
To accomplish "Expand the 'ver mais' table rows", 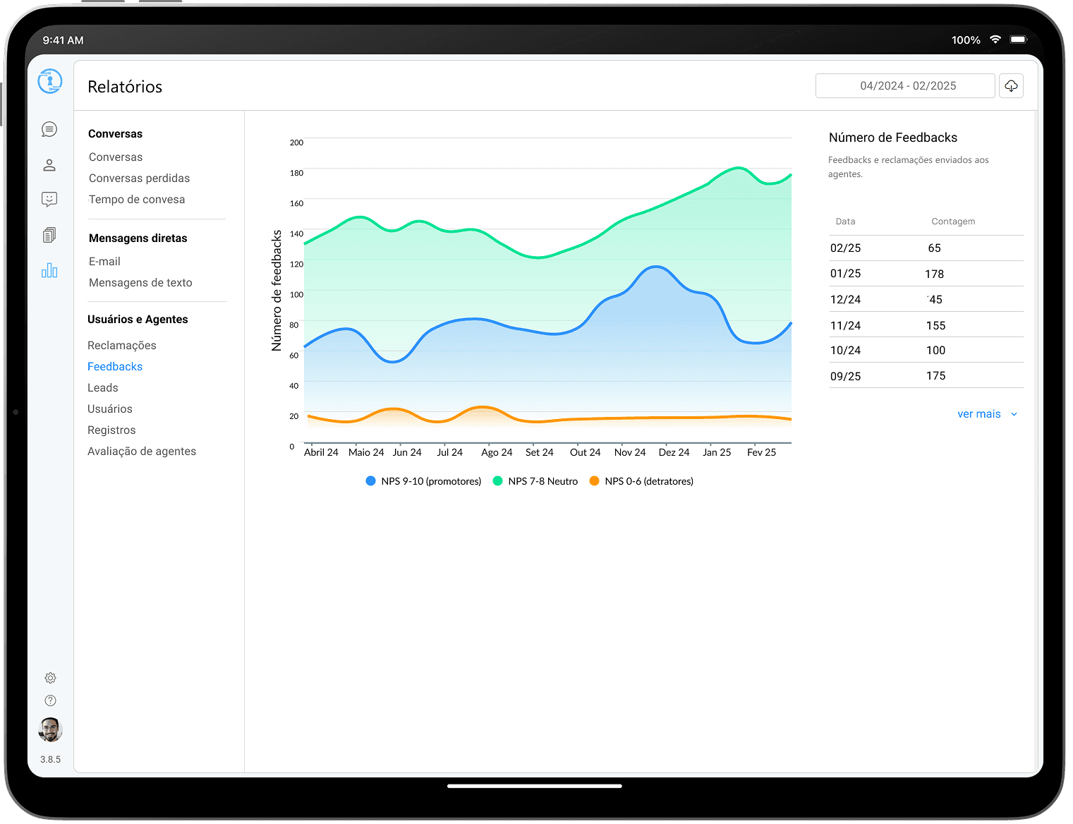I will (x=986, y=414).
